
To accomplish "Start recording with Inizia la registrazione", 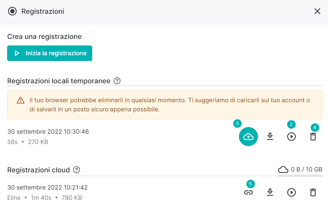I will pos(50,53).
